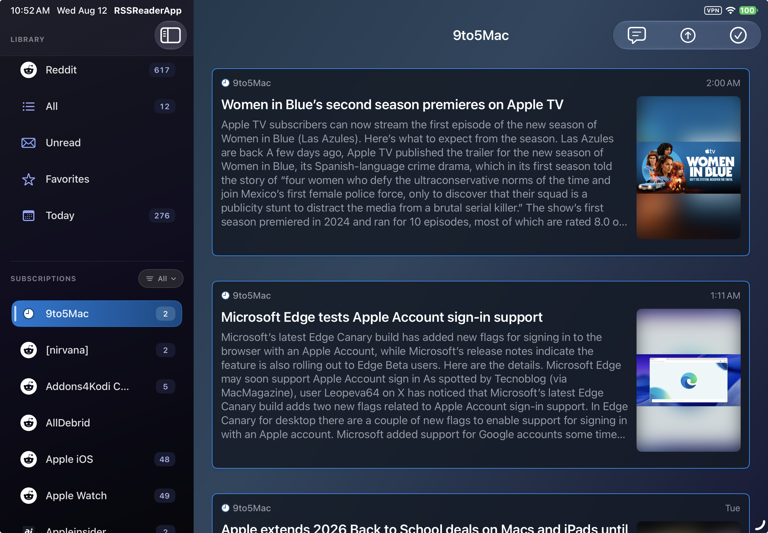Click the 9to5Mac clock icon in sidebar

point(29,314)
